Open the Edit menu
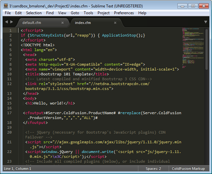 [18, 13]
